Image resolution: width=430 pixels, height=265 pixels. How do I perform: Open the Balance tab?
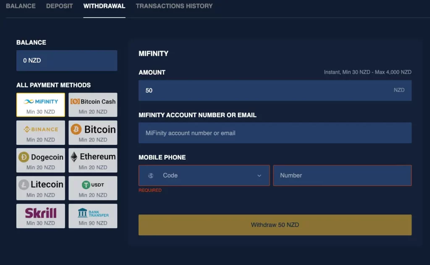pyautogui.click(x=21, y=6)
